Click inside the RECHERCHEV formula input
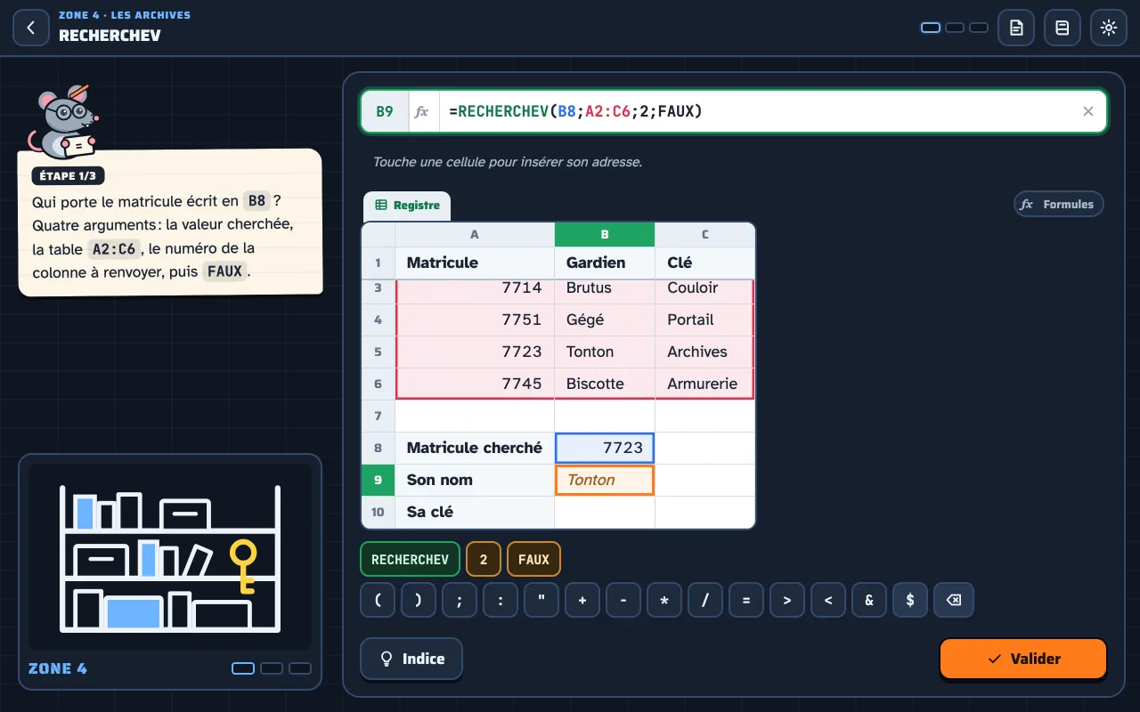This screenshot has width=1140, height=712. tap(757, 111)
